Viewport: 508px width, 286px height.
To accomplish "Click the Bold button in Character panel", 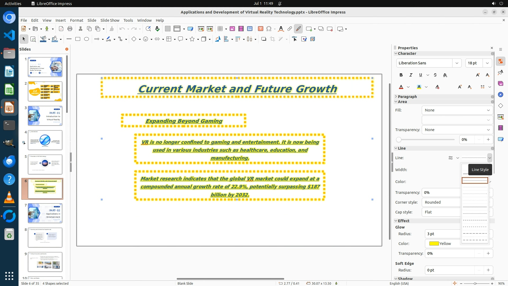I will (x=401, y=75).
